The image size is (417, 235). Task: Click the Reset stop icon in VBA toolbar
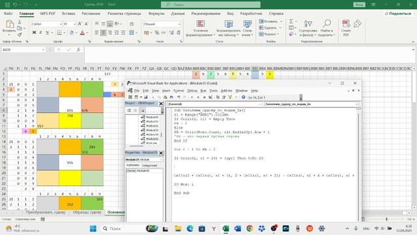click(x=204, y=97)
